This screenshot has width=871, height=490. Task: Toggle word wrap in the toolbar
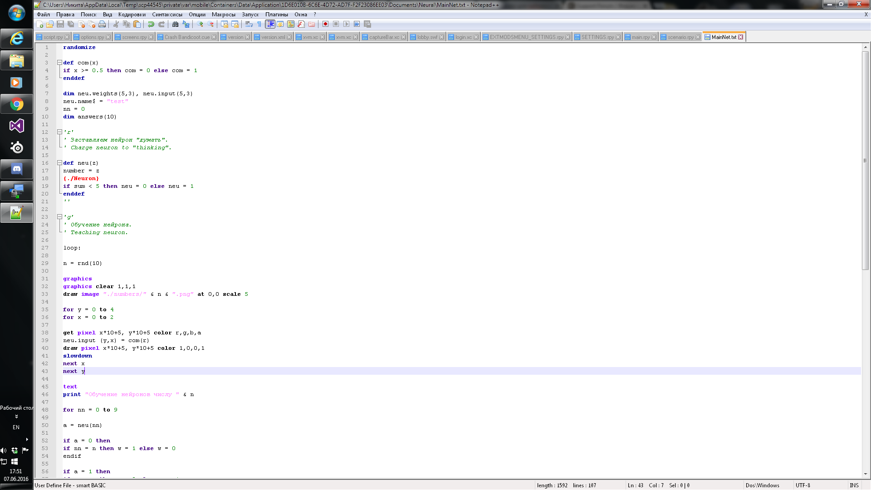(248, 24)
